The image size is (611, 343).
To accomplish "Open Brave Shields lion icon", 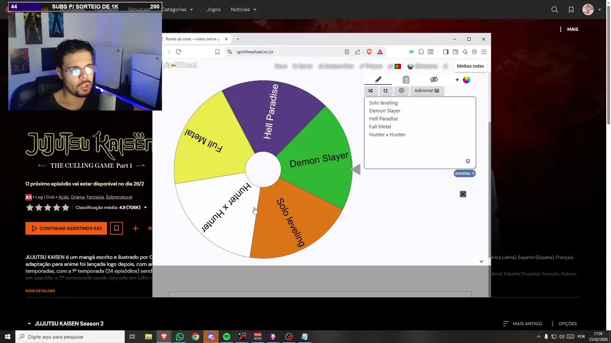I will tap(369, 51).
